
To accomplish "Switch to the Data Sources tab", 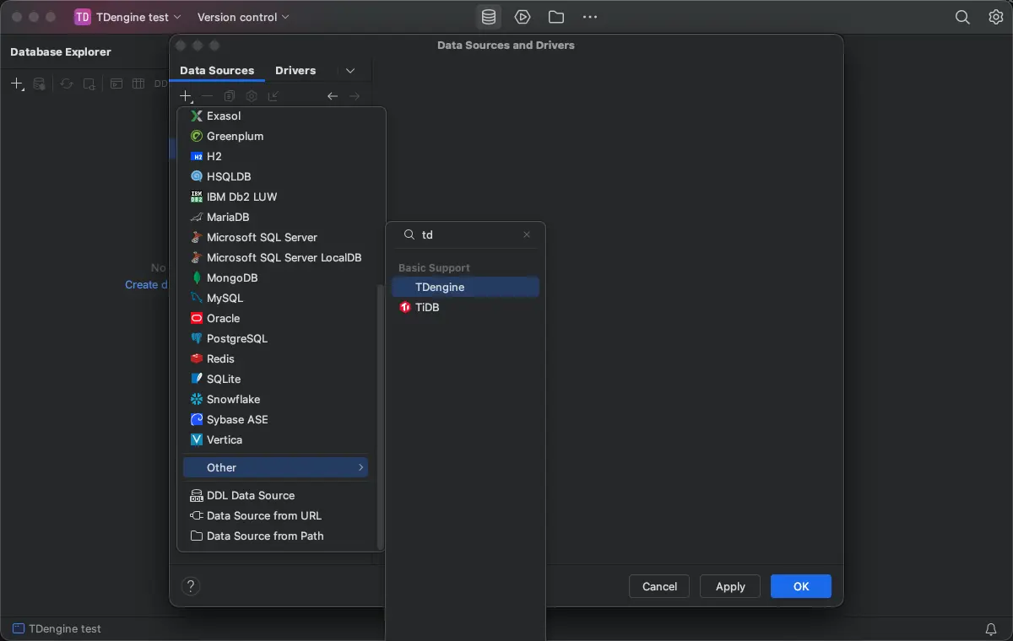I will pyautogui.click(x=217, y=71).
